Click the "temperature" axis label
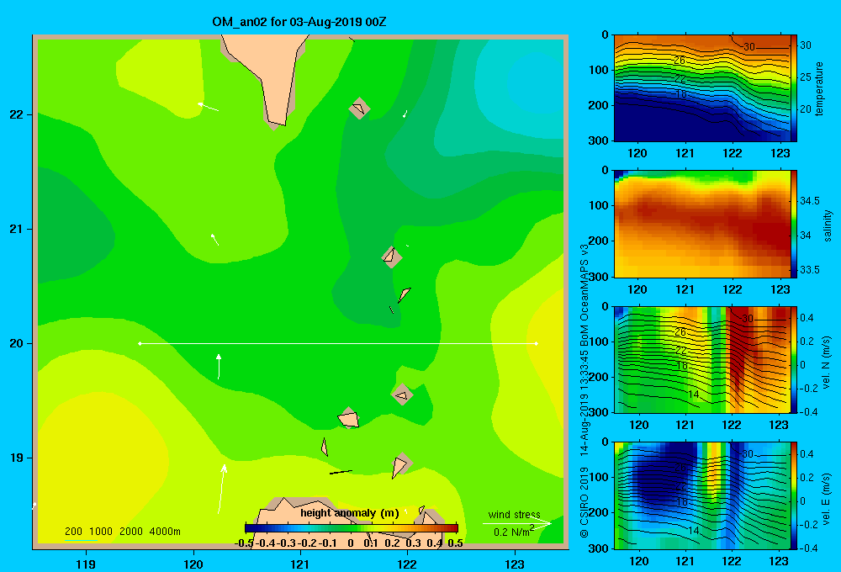Viewport: 841px width, 572px height. coord(819,88)
